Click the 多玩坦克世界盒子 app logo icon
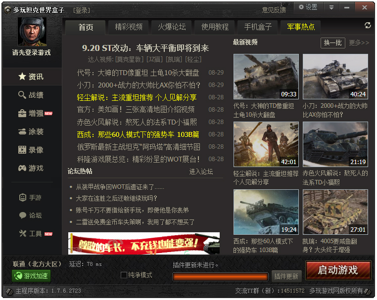377x300 pixels. (x=8, y=10)
